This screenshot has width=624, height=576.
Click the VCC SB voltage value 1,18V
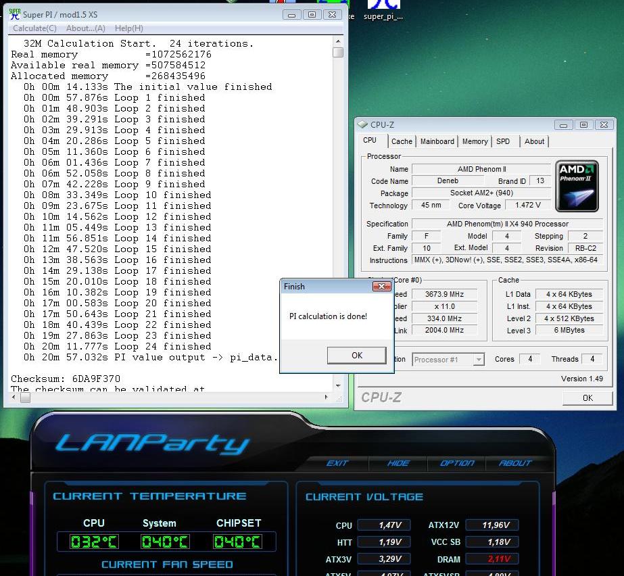(492, 542)
